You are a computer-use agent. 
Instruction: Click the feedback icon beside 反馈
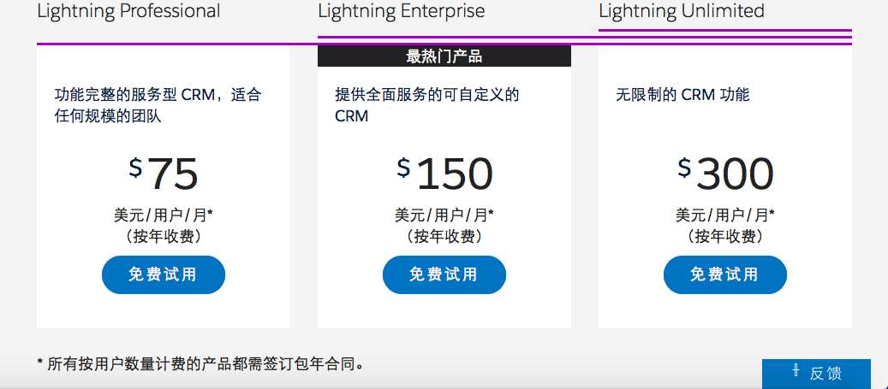point(796,371)
